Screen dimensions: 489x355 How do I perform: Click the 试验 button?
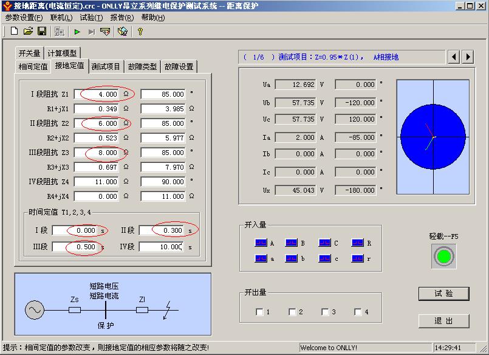443,294
